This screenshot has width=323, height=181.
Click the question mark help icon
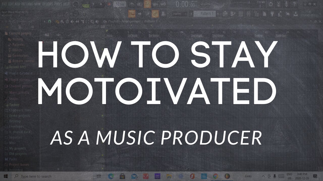[x=294, y=4]
